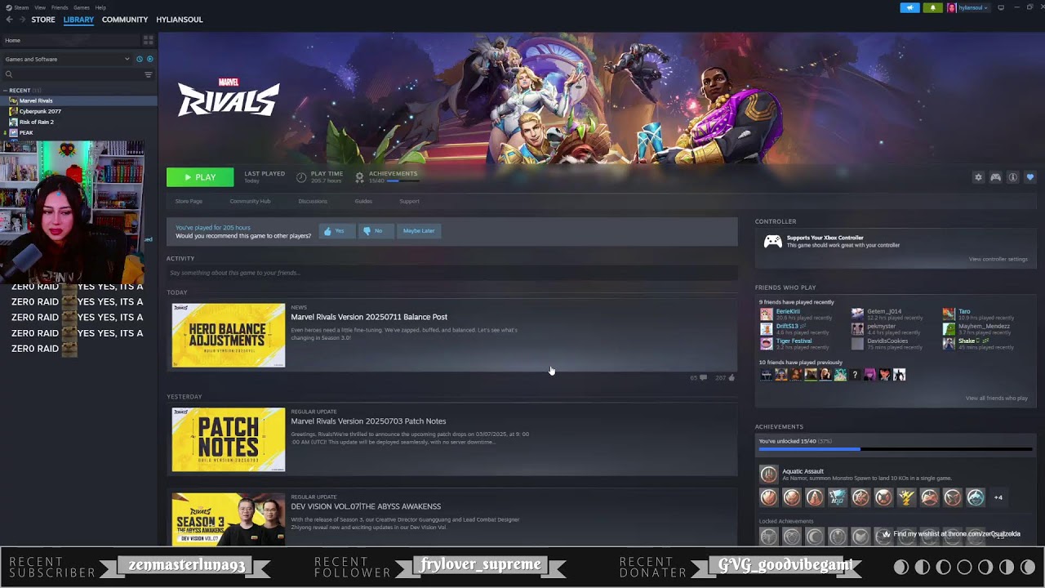Click the activity status input box
Image resolution: width=1045 pixels, height=588 pixels.
pyautogui.click(x=452, y=273)
